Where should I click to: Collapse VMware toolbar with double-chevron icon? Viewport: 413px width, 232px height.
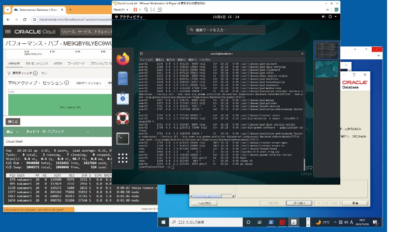327,10
